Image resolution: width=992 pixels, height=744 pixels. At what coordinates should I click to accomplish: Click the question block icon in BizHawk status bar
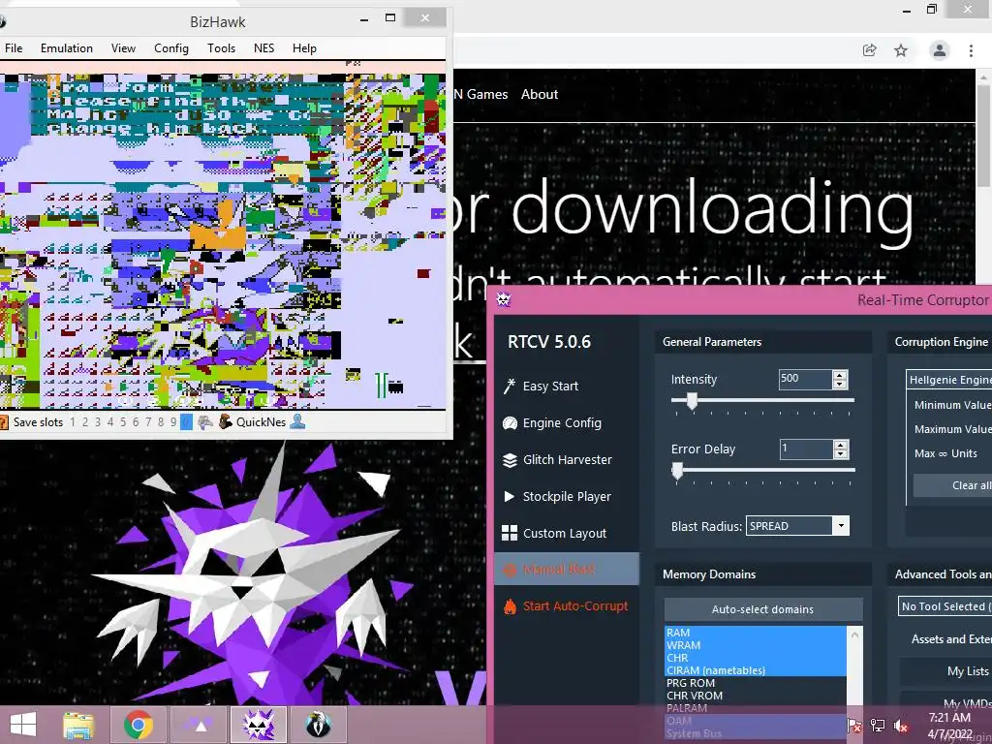point(3,422)
